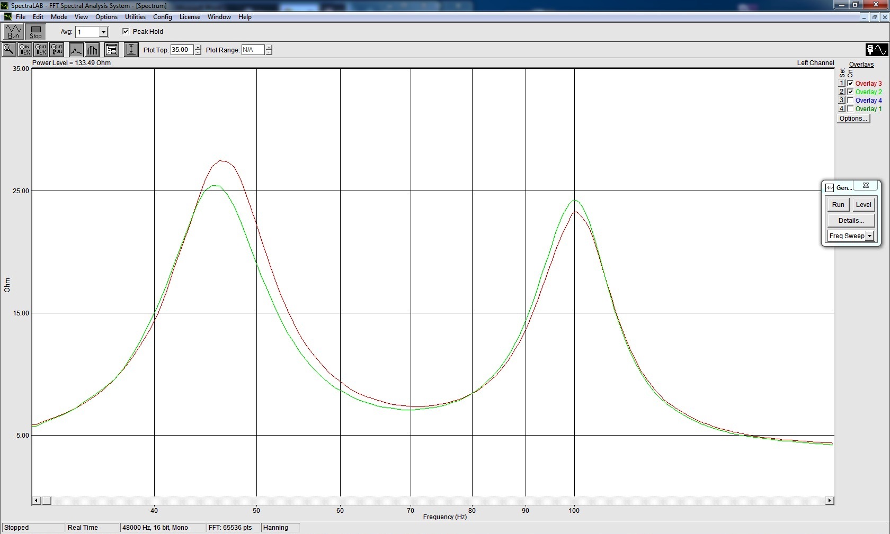
Task: Click the Plot Range up arrow
Action: pos(269,47)
